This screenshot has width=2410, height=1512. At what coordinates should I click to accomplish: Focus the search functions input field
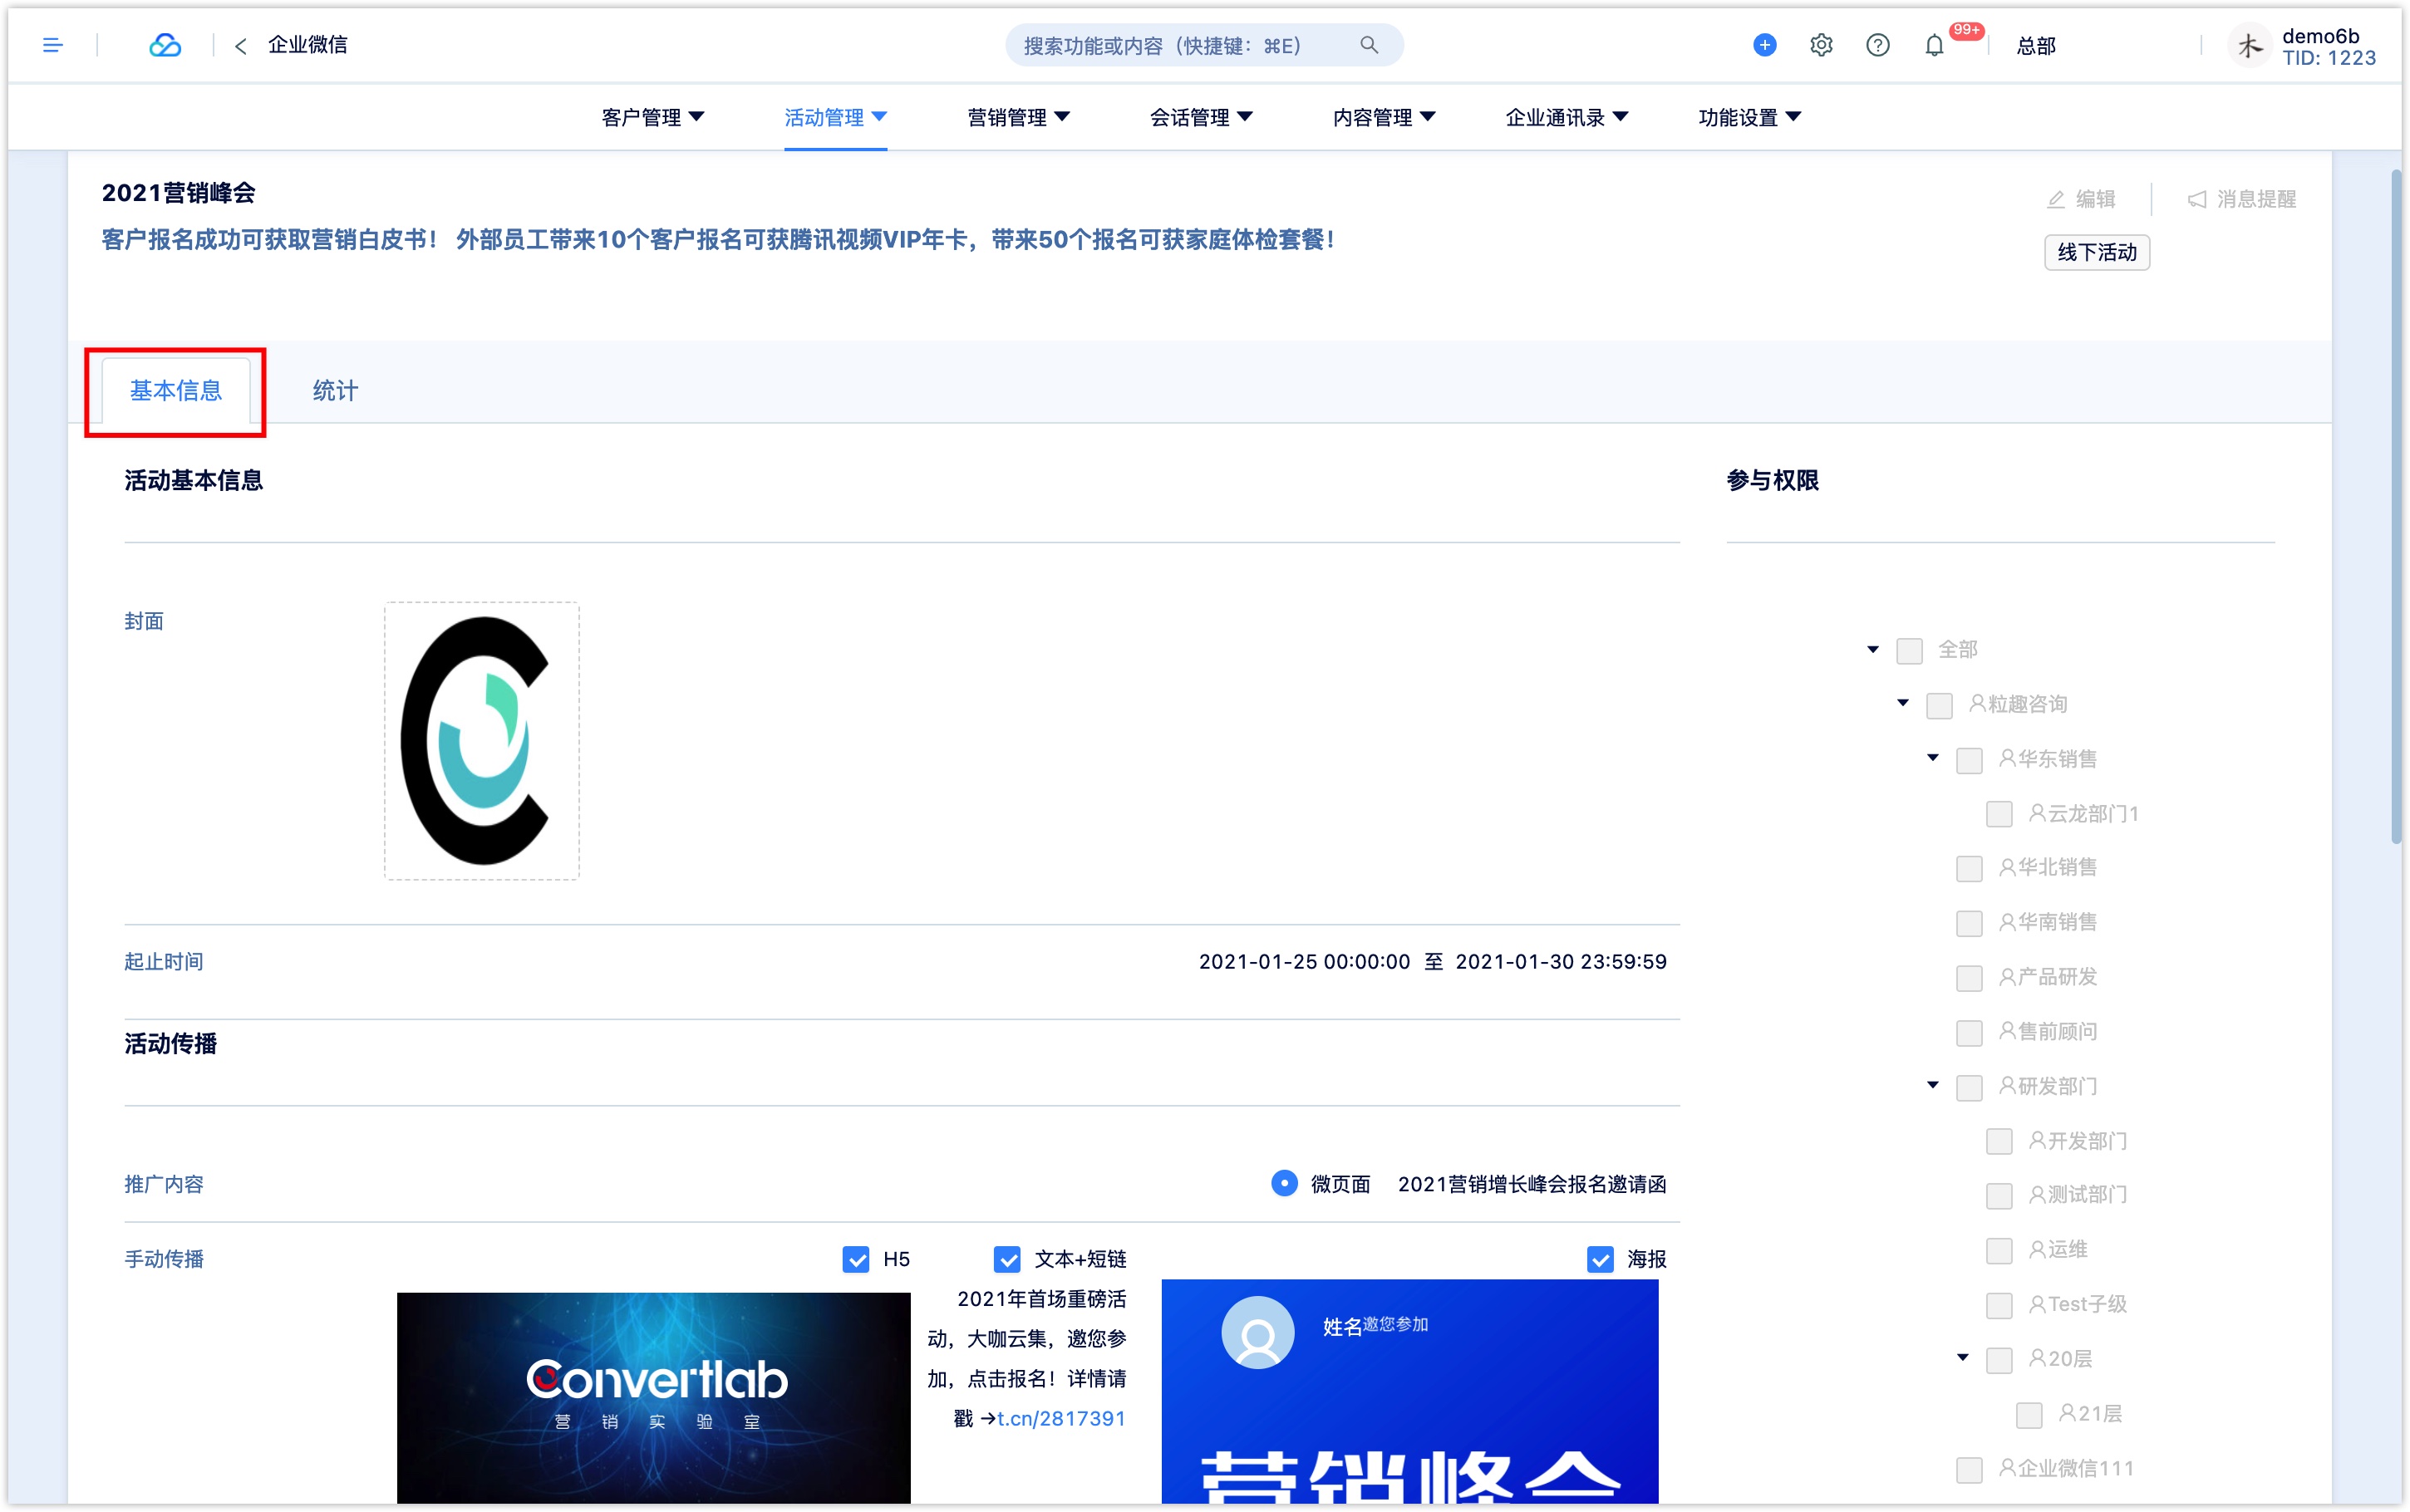pos(1204,45)
